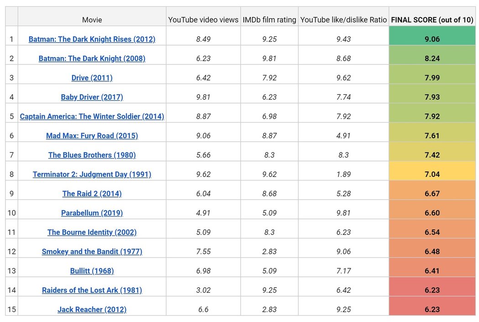
Task: Click the Jack Reacher (2012) link
Action: coord(92,310)
